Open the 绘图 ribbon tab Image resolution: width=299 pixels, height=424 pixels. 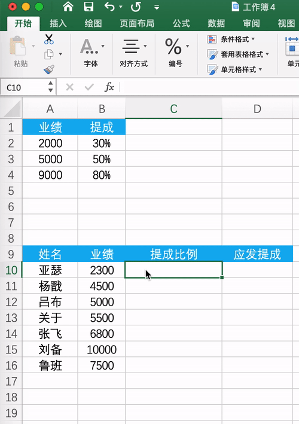tap(93, 23)
